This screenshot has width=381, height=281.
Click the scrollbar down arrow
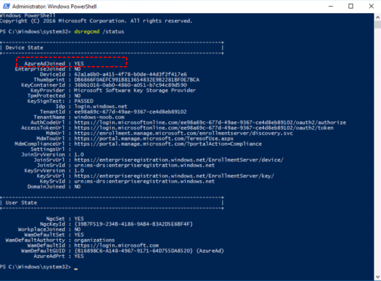click(x=377, y=277)
